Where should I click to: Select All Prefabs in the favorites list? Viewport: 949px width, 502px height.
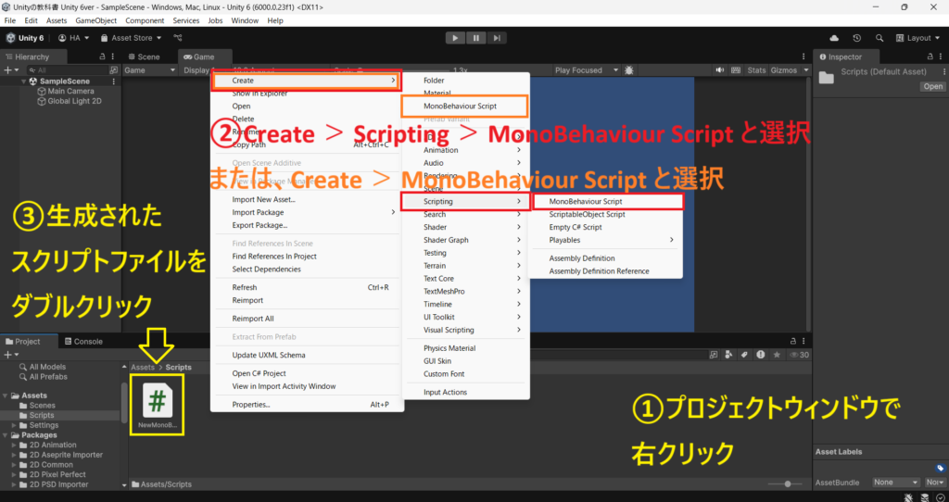(48, 377)
